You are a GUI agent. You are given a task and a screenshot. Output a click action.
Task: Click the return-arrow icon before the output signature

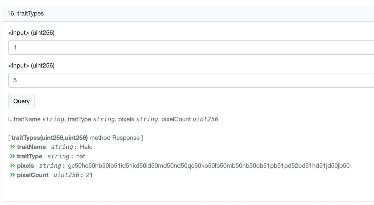coord(10,119)
